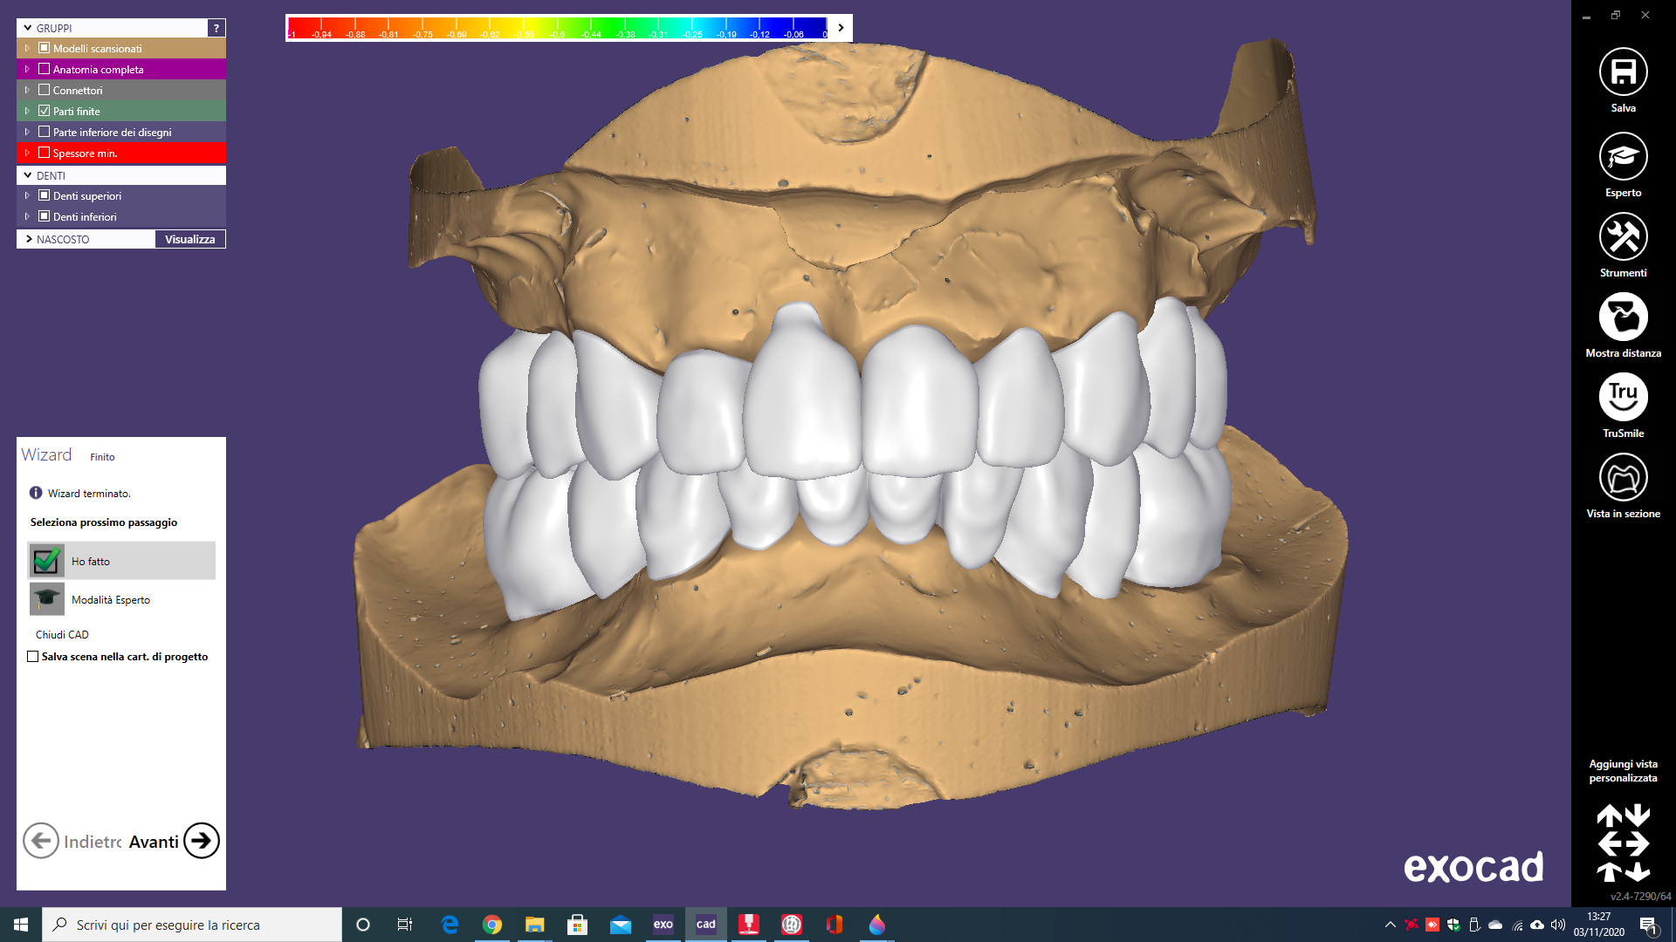Open Google Chrome from taskbar
Image resolution: width=1676 pixels, height=942 pixels.
(492, 925)
